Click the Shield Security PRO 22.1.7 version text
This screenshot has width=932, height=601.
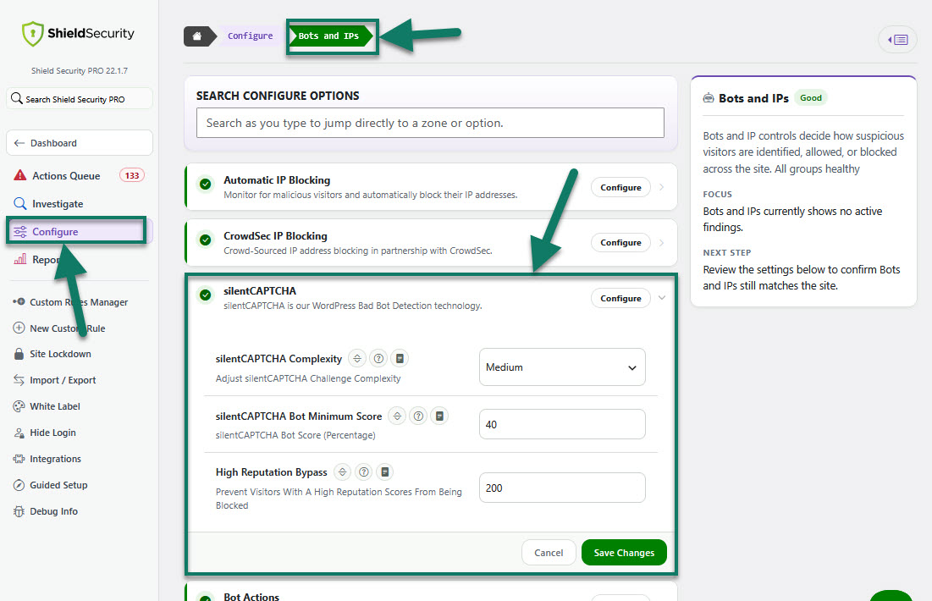pyautogui.click(x=80, y=71)
